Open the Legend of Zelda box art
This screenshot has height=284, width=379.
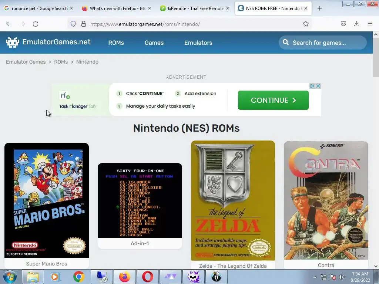[x=233, y=200]
